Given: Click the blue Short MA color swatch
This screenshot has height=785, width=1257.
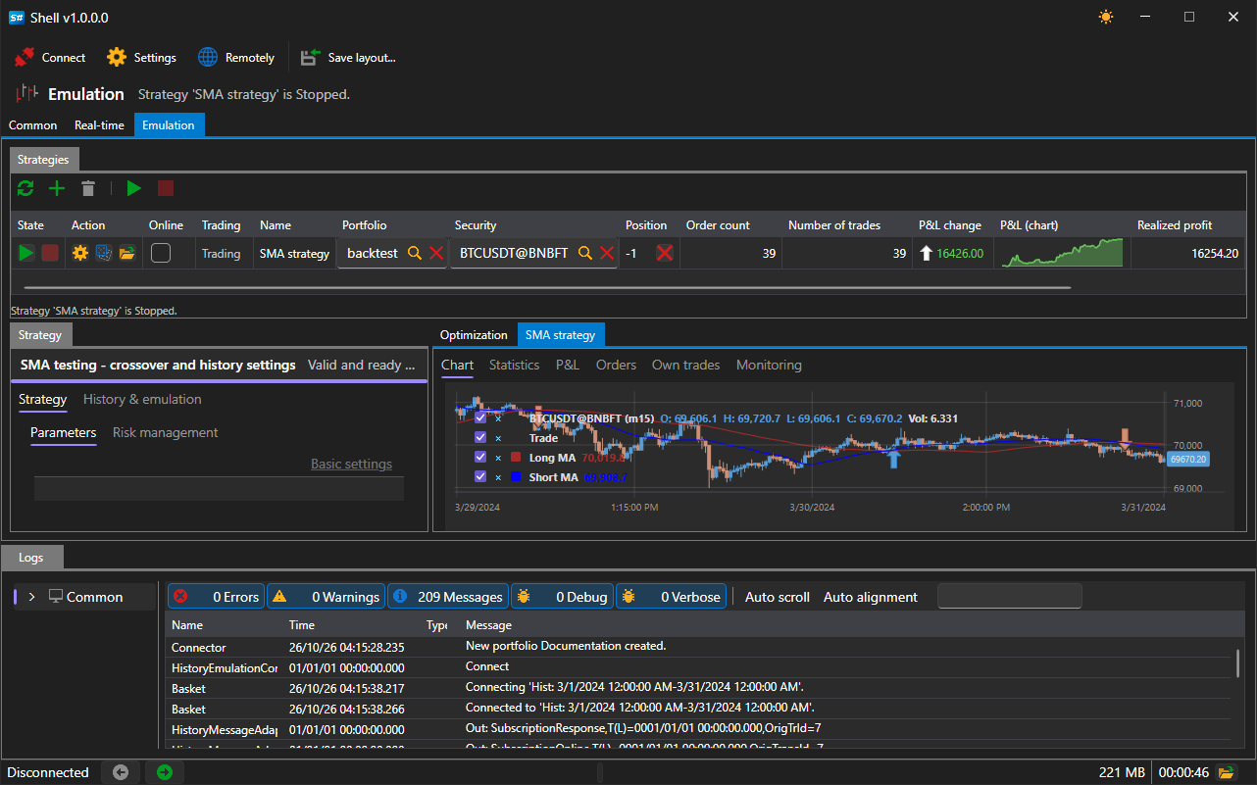Looking at the screenshot, I should click(516, 477).
